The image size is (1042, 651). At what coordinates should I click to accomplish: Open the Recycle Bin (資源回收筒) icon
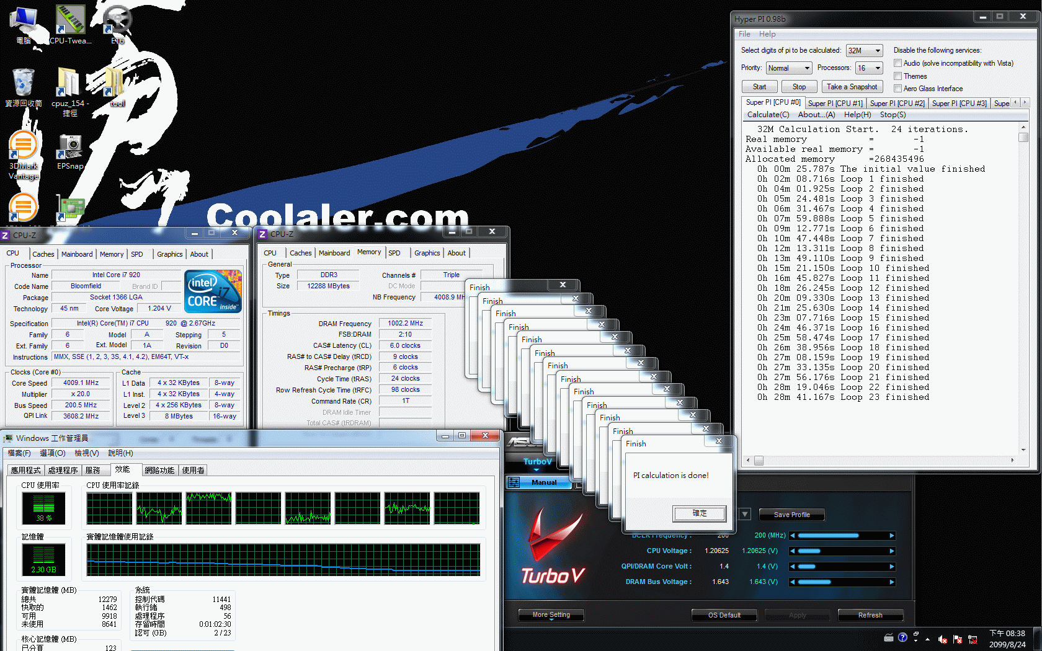pyautogui.click(x=24, y=87)
